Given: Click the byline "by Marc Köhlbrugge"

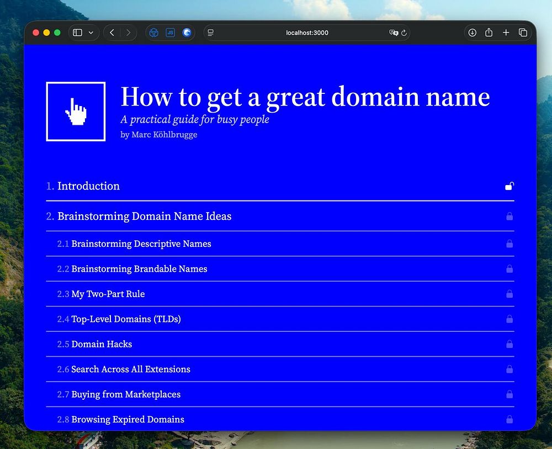Looking at the screenshot, I should (x=159, y=135).
